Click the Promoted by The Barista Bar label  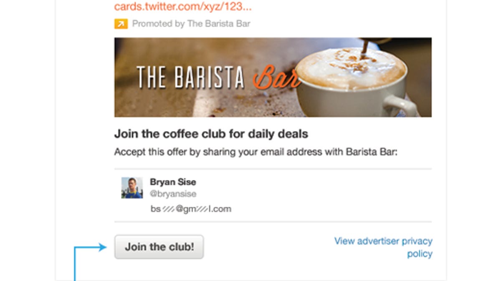pyautogui.click(x=191, y=24)
